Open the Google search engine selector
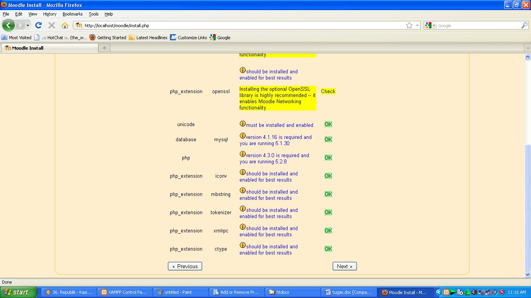Screen dimensions: 531x298 (x=430, y=25)
